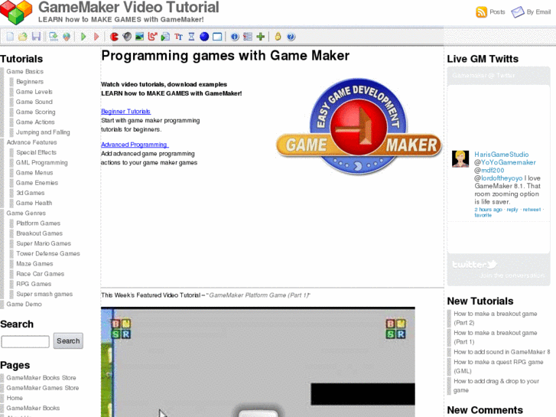Open the Game Actions category
Viewport: 556px width, 417px height.
pos(35,122)
